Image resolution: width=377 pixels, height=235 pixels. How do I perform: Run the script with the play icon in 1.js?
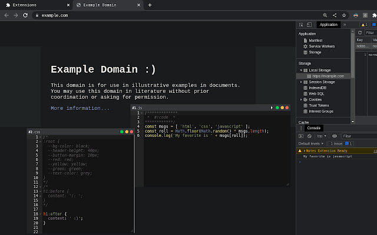point(272,108)
